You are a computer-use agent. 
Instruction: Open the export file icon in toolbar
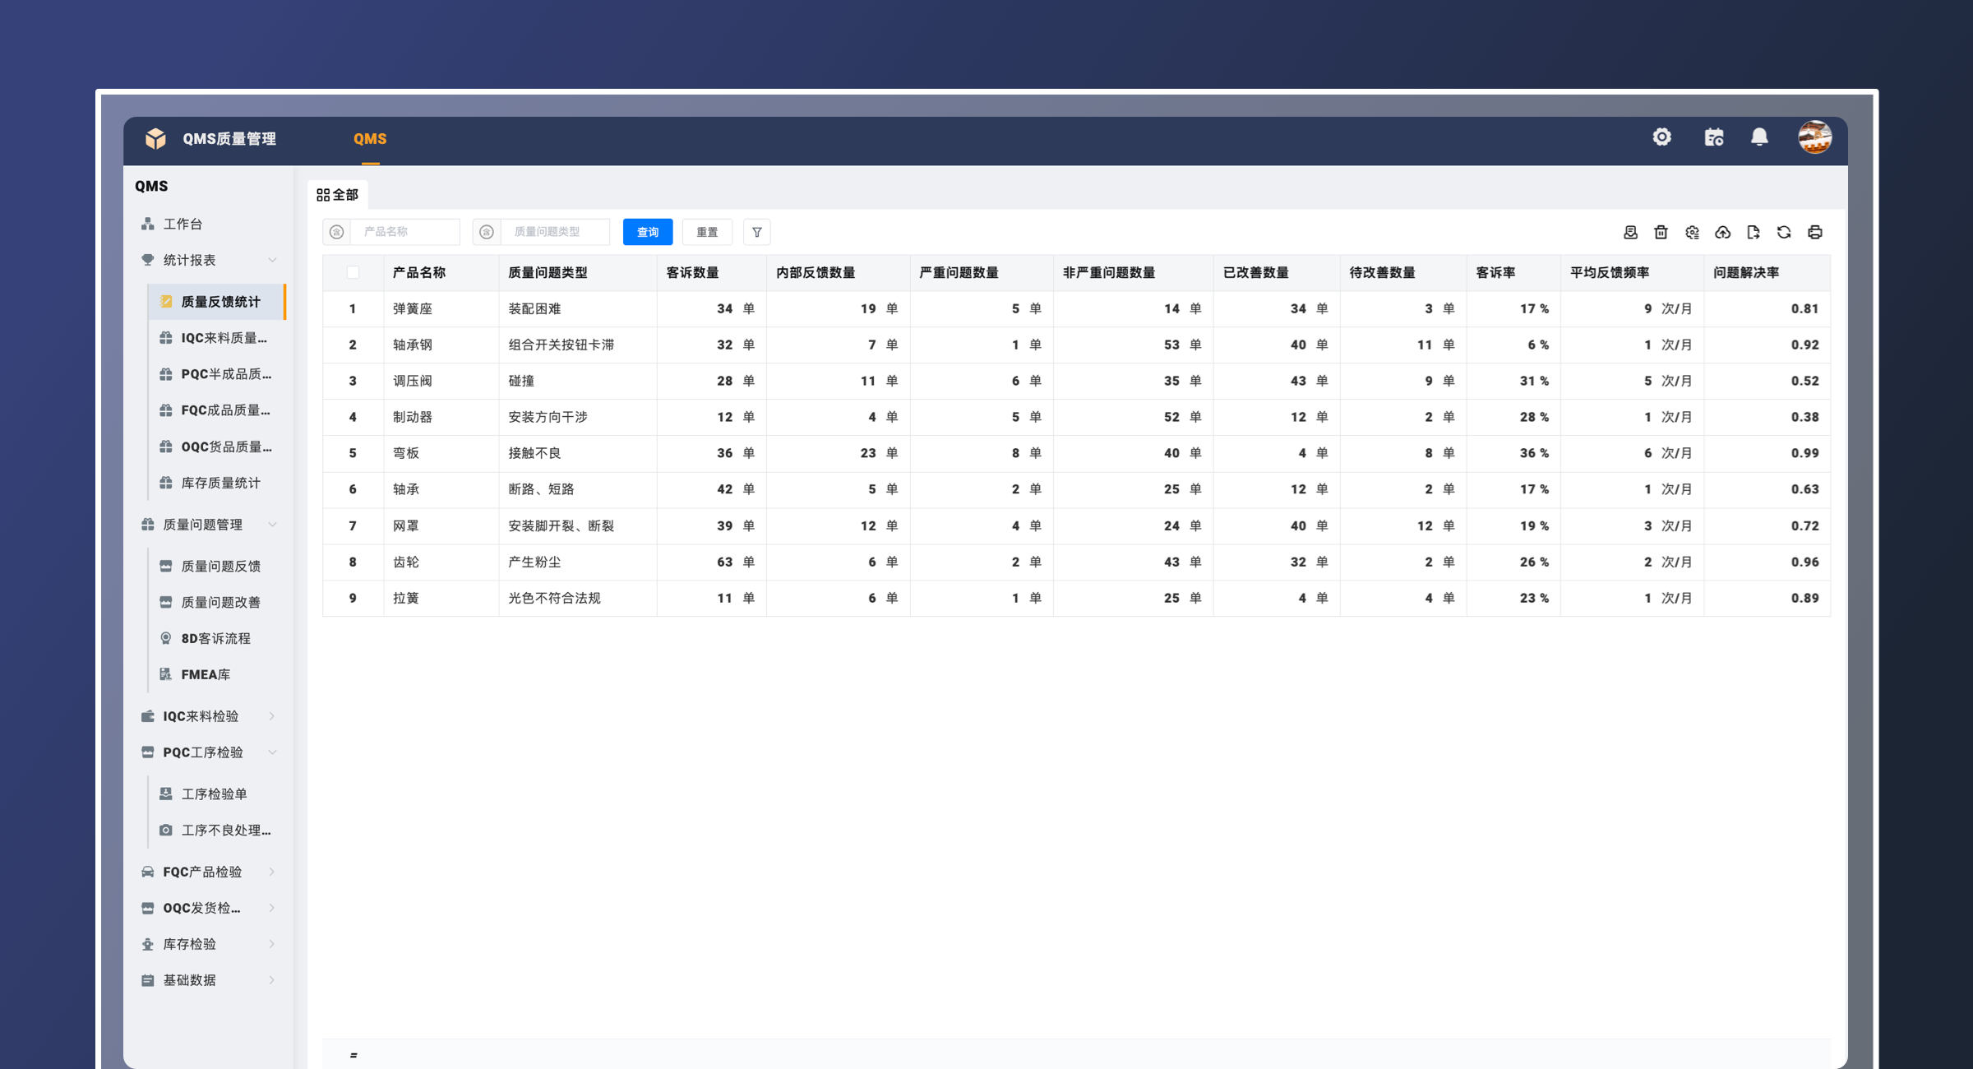pyautogui.click(x=1754, y=233)
